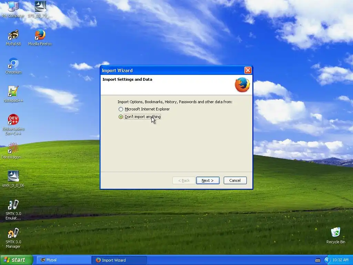Open the Windows Start menu

pyautogui.click(x=17, y=260)
